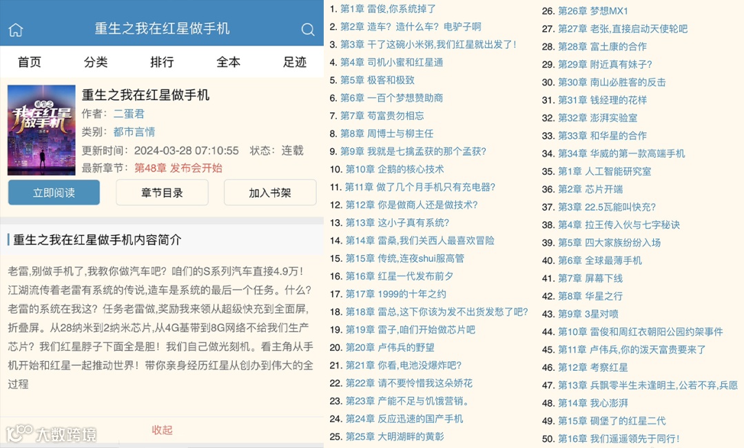Open the 足迹 tab

pos(295,62)
